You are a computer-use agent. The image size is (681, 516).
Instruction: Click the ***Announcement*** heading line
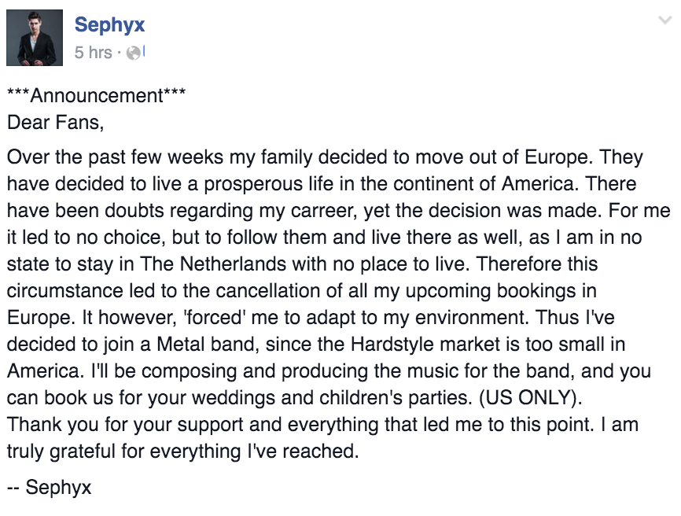(97, 95)
